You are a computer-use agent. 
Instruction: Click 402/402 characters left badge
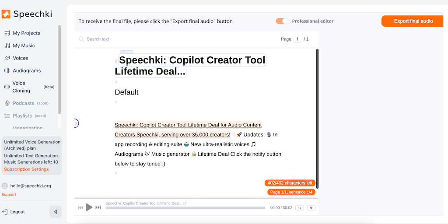click(x=290, y=183)
